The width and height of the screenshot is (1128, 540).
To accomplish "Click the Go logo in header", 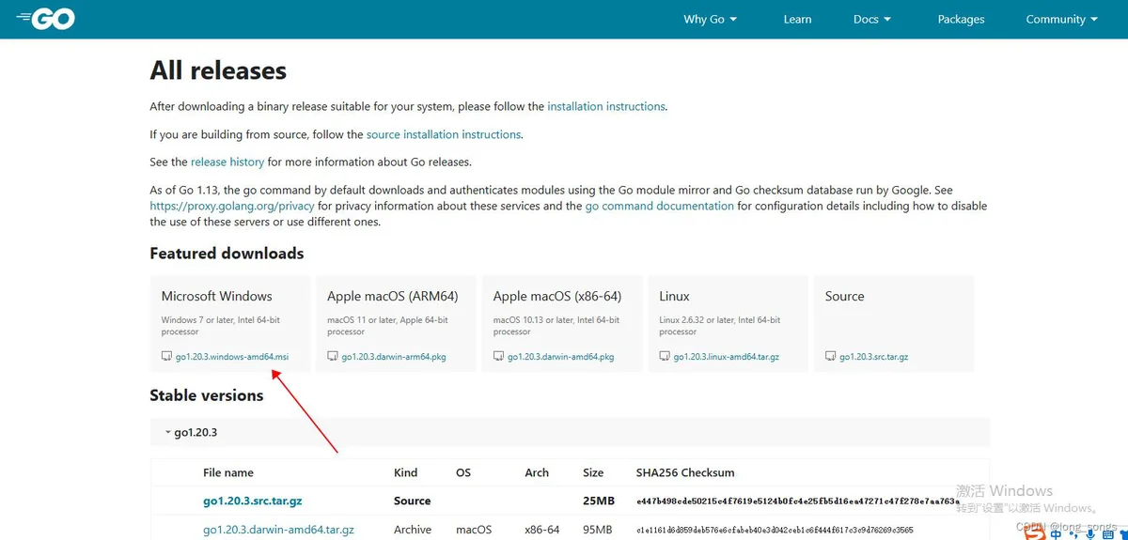I will tap(45, 18).
